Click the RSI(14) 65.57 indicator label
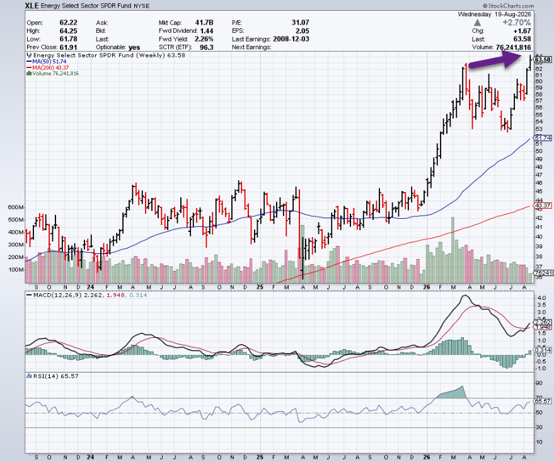The height and width of the screenshot is (462, 554). click(53, 376)
